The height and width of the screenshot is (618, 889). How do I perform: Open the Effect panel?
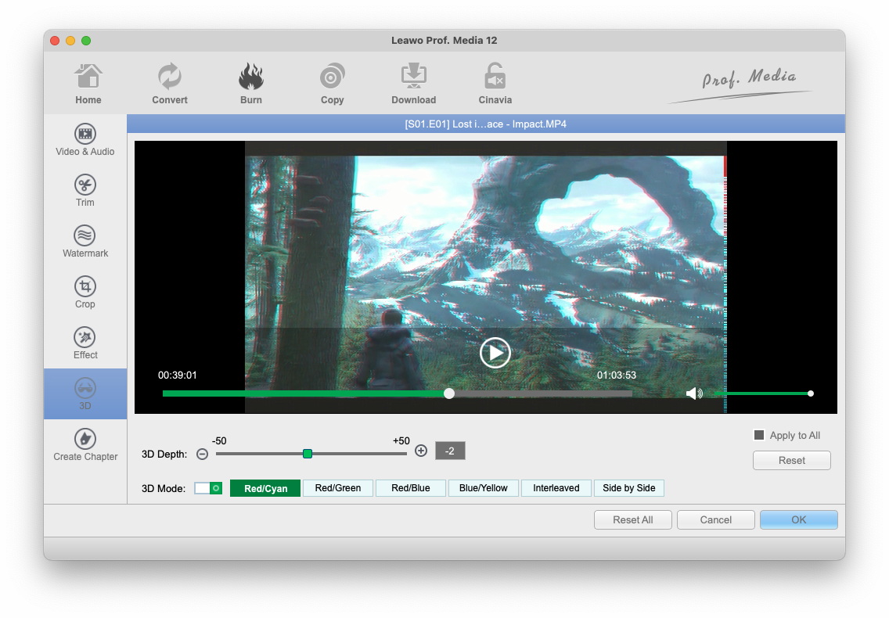coord(85,343)
